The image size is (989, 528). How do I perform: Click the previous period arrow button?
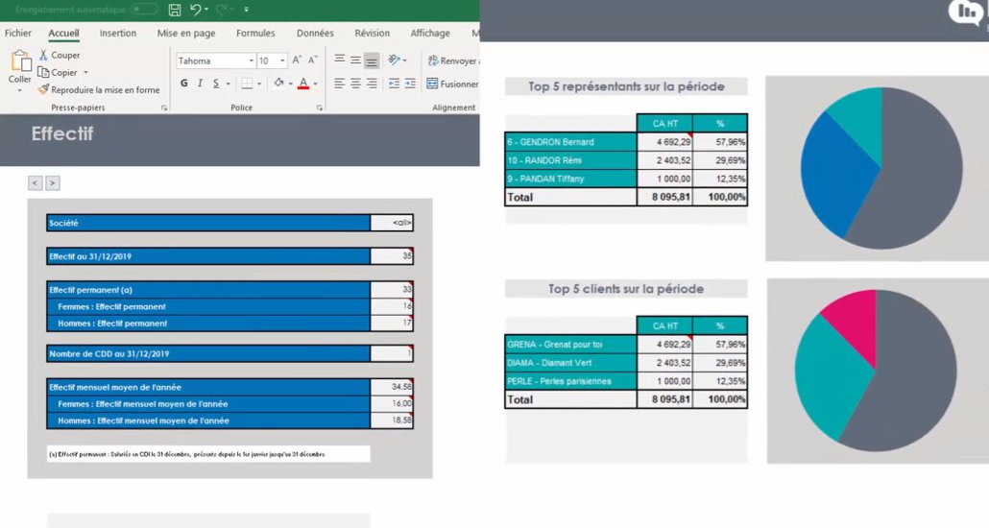click(36, 183)
